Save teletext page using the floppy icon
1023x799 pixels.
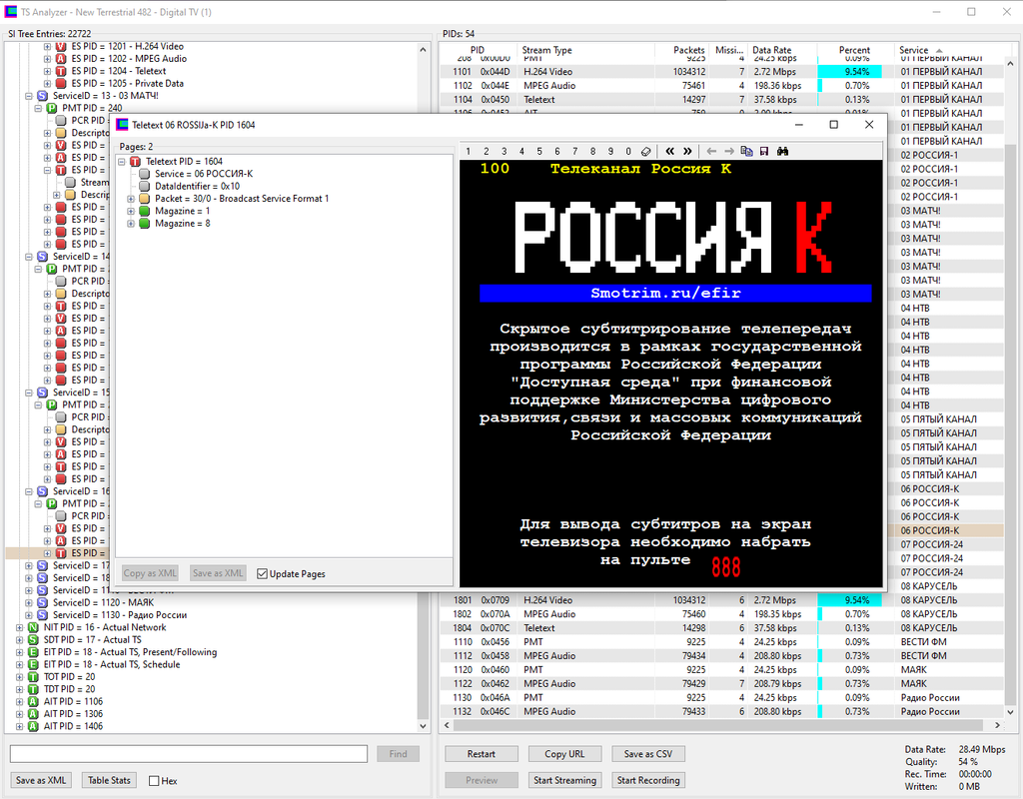pos(764,152)
